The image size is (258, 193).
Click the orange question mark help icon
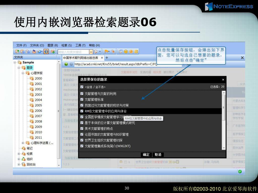coord(126,52)
